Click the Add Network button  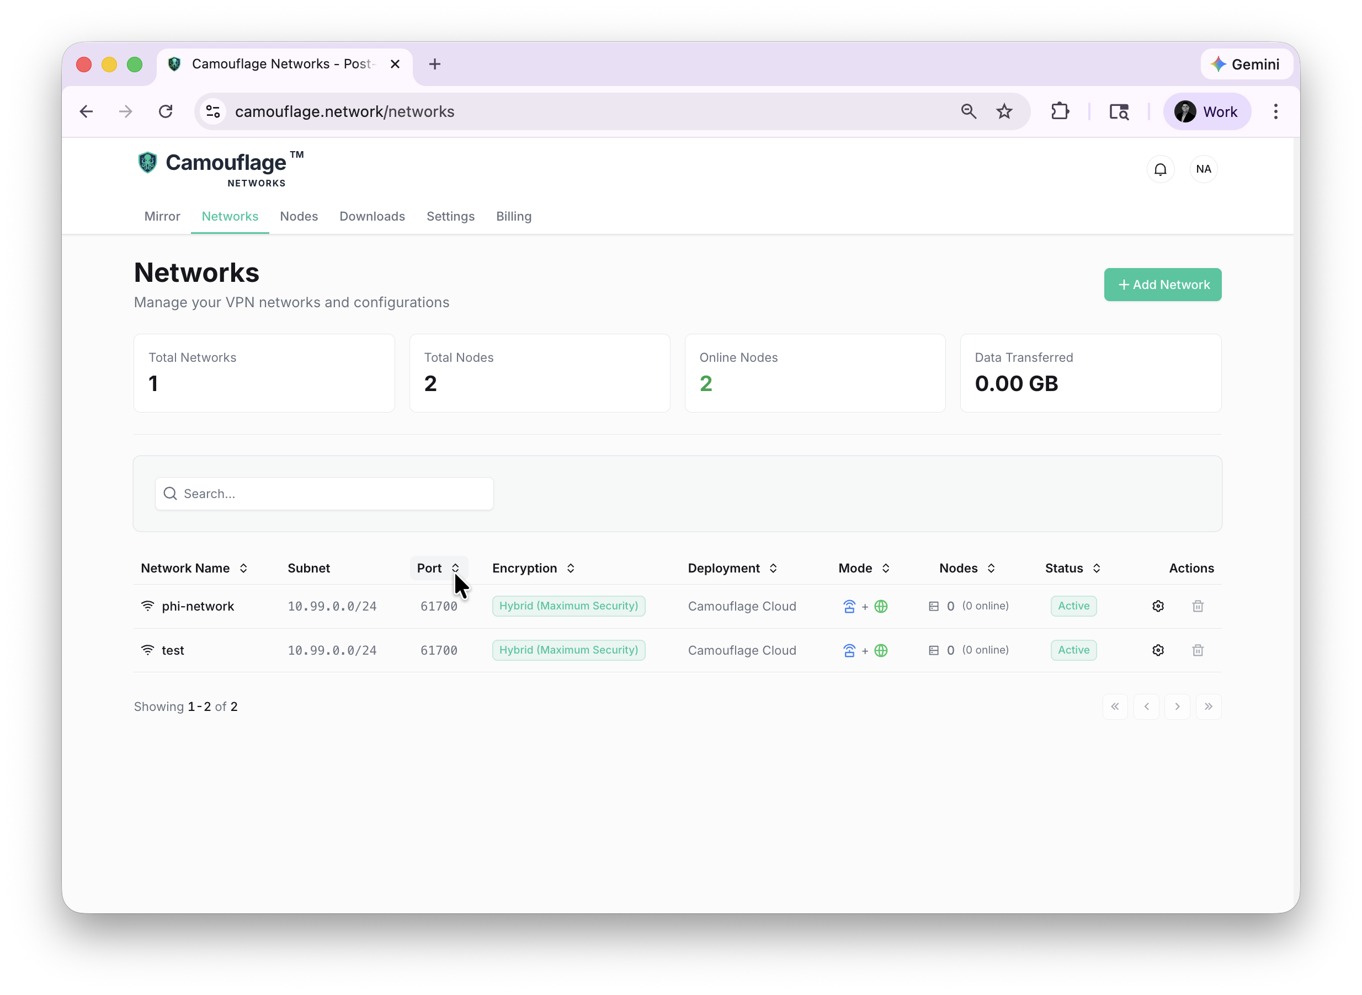tap(1162, 284)
